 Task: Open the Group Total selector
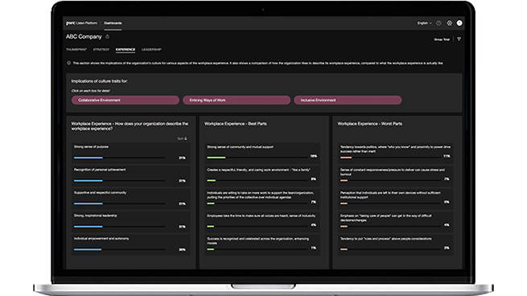pyautogui.click(x=442, y=39)
